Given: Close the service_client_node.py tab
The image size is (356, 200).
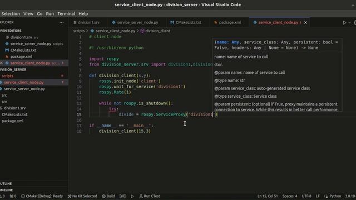Looking at the screenshot, I should click(305, 22).
